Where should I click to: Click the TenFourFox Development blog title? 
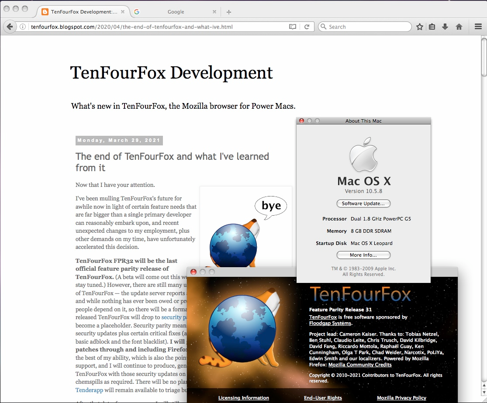click(172, 72)
